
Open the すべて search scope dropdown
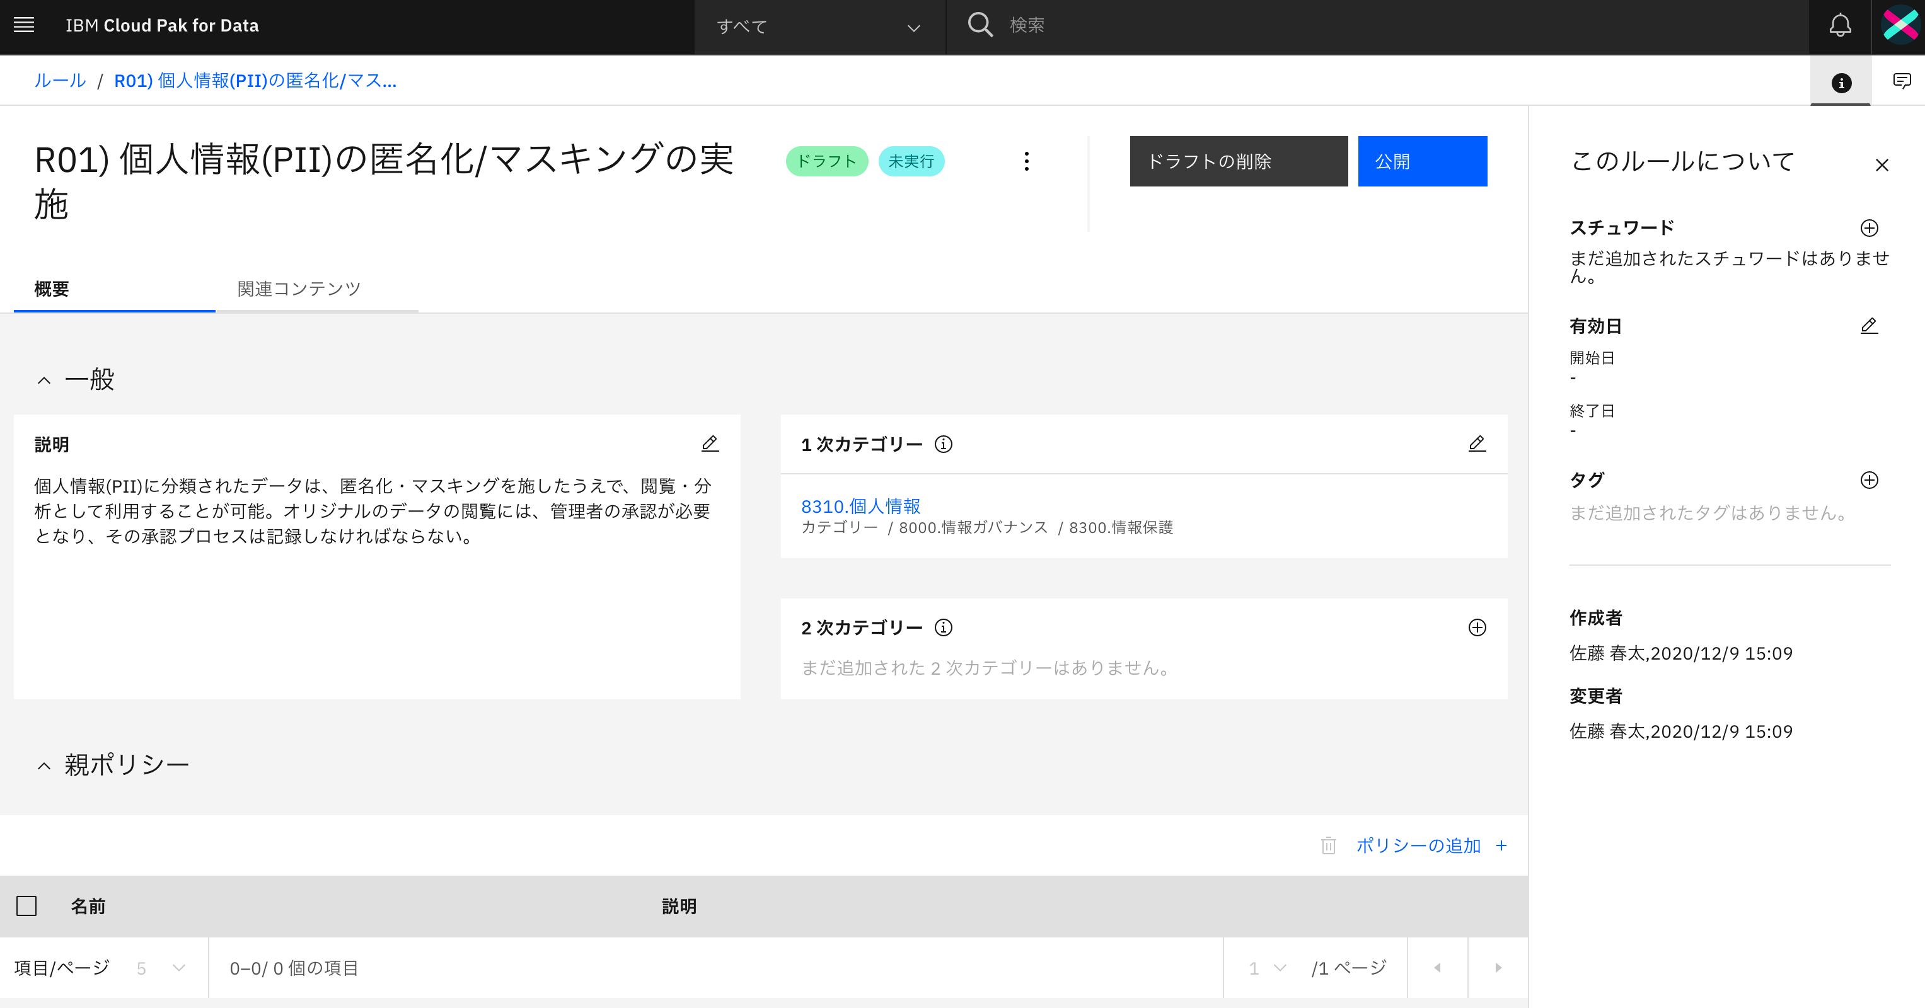coord(819,27)
